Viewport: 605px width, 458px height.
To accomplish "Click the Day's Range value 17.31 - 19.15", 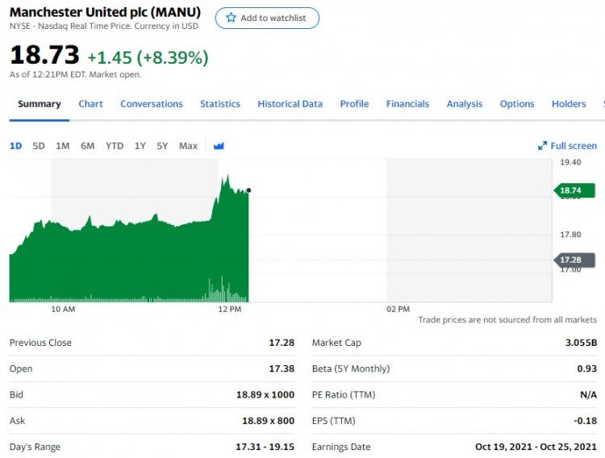I will [265, 447].
